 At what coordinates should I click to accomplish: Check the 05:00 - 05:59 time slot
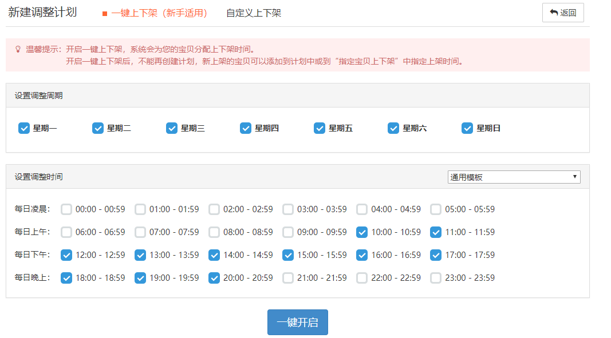436,209
